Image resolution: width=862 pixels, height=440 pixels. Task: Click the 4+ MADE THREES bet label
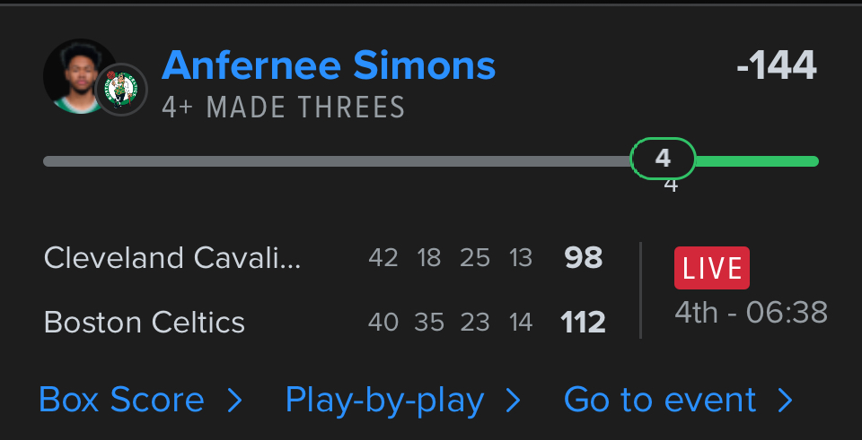point(283,108)
